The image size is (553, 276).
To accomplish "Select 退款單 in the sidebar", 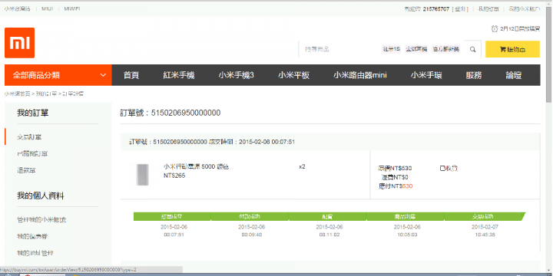I will pos(26,170).
